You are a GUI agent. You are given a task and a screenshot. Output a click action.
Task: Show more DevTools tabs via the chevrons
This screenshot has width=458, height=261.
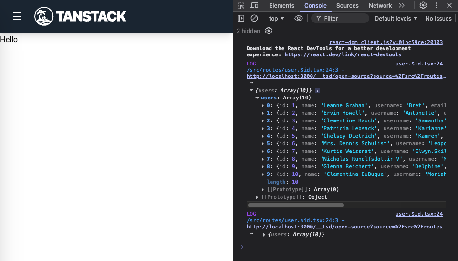click(402, 6)
